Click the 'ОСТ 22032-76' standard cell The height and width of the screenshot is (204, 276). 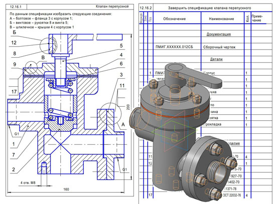232,195
